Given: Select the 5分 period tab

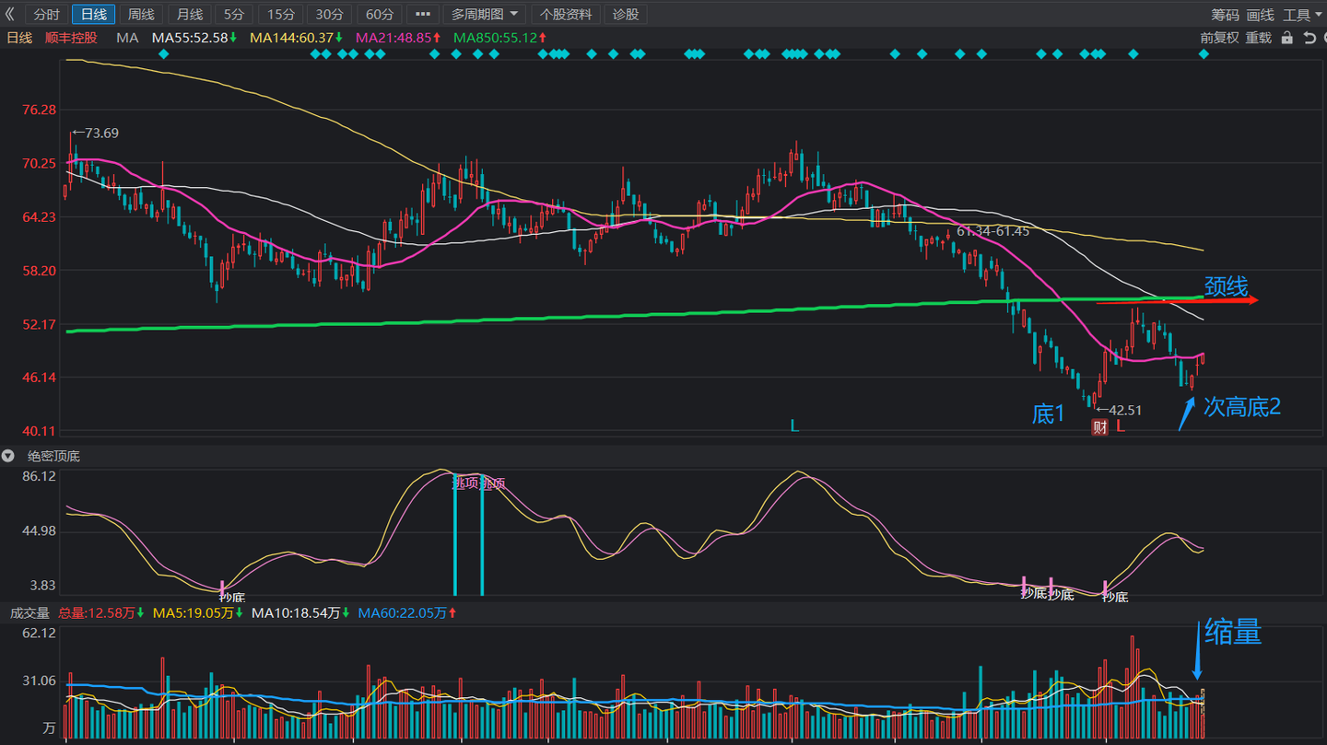Looking at the screenshot, I should (x=234, y=15).
